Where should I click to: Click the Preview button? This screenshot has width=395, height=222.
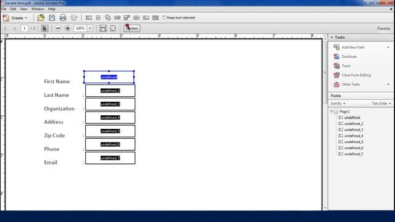(x=132, y=28)
